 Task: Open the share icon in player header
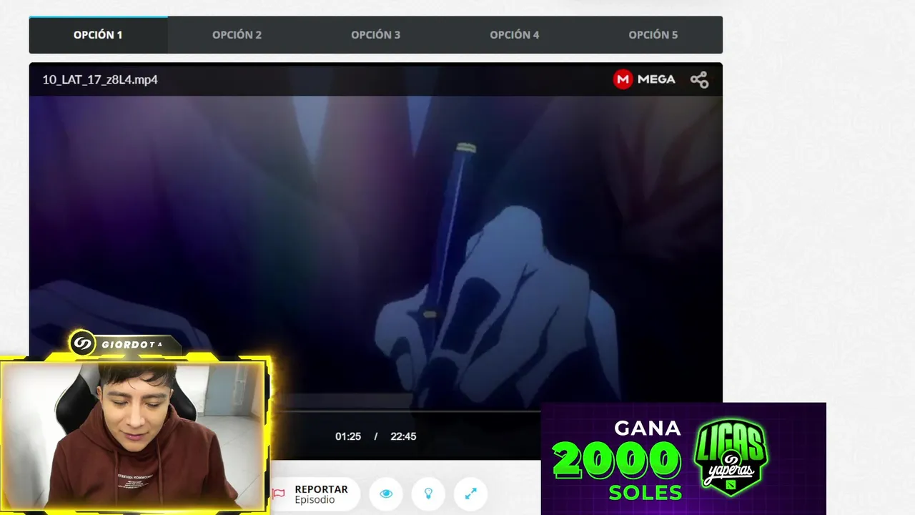coord(699,80)
